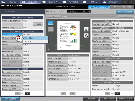Viewport: 135px width, 101px height.
Task: Open the Orden setting
Action: point(12,45)
